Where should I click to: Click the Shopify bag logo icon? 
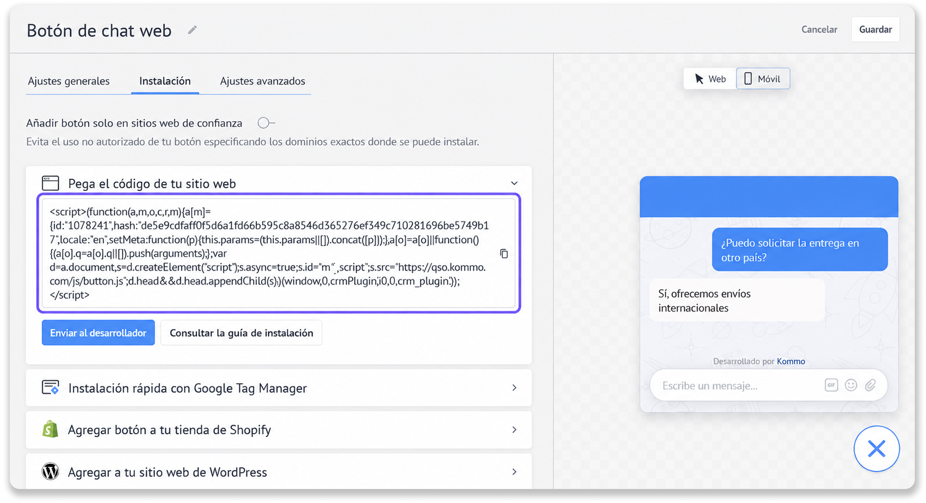click(x=50, y=429)
